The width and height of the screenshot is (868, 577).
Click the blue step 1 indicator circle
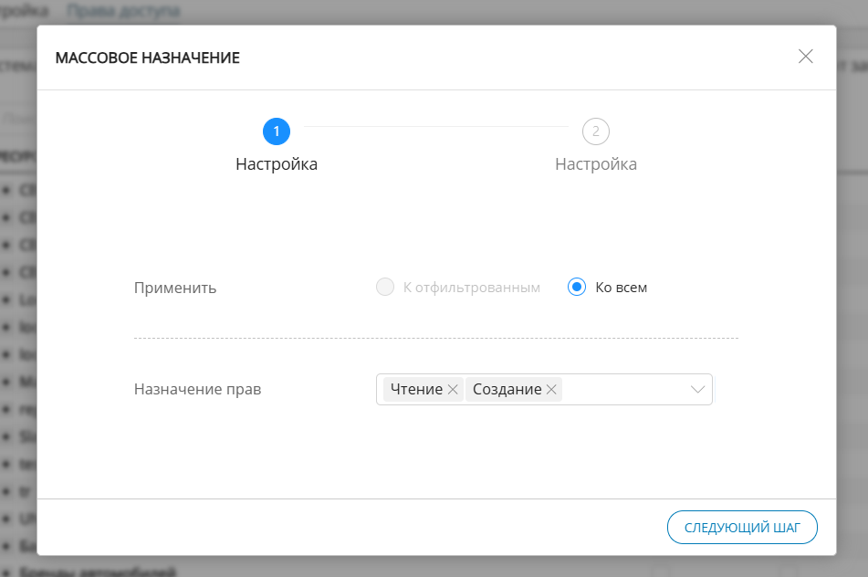point(277,131)
